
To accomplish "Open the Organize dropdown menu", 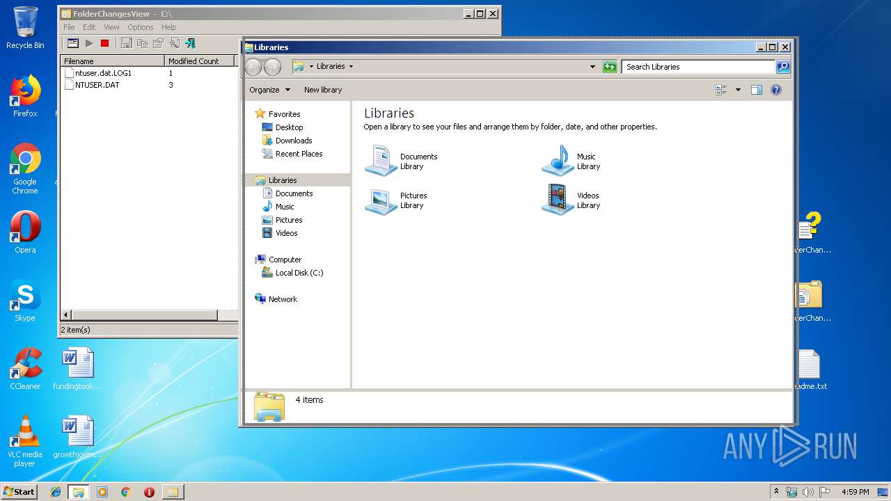I will coord(270,90).
